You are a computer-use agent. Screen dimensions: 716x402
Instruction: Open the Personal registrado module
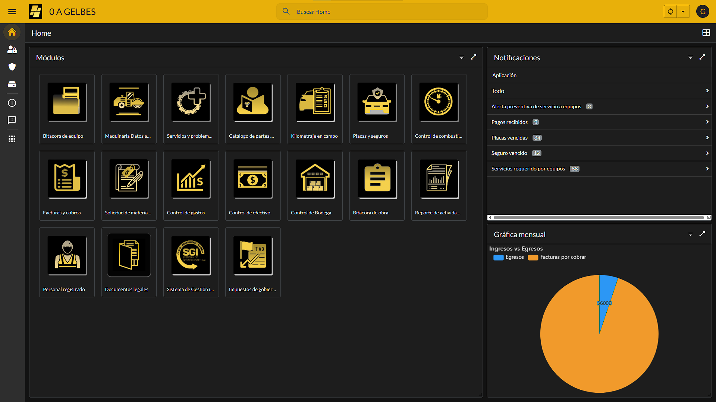click(x=67, y=262)
